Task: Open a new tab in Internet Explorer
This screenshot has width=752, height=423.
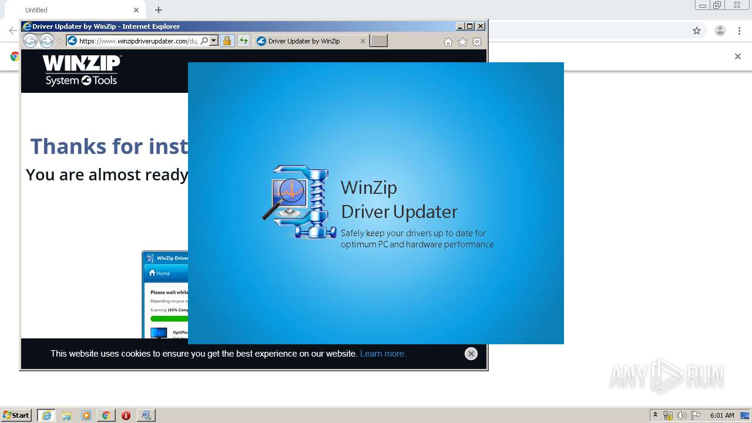Action: coord(379,41)
